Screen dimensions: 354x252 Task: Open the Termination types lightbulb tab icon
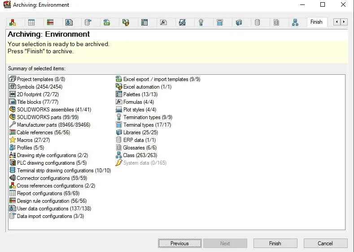coord(201,22)
